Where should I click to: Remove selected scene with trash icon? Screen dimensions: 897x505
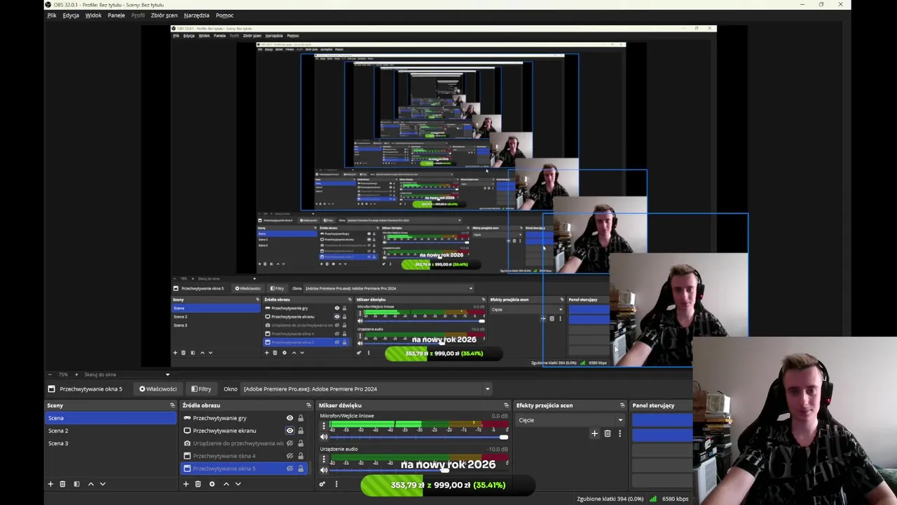tap(62, 484)
